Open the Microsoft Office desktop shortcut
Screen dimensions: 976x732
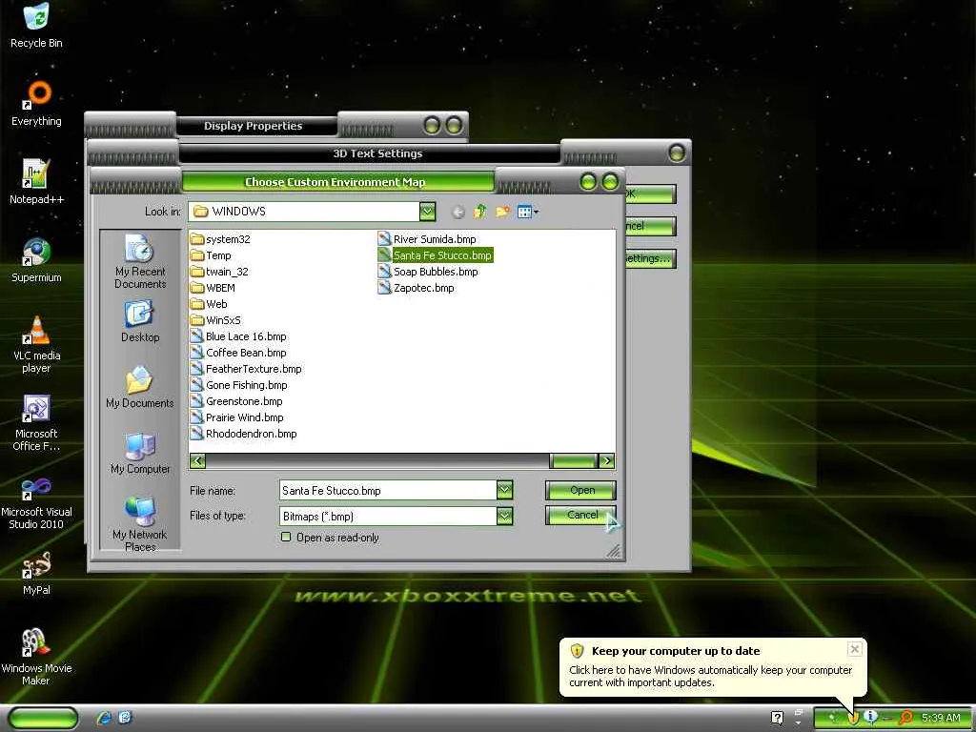coord(36,422)
